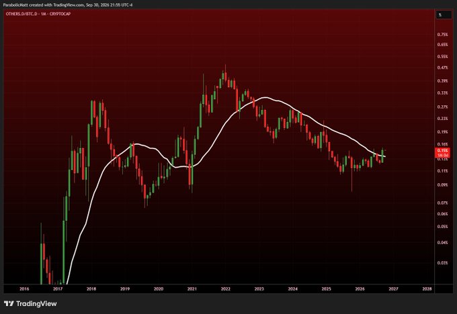Click the 0.27% price axis label

442,107
